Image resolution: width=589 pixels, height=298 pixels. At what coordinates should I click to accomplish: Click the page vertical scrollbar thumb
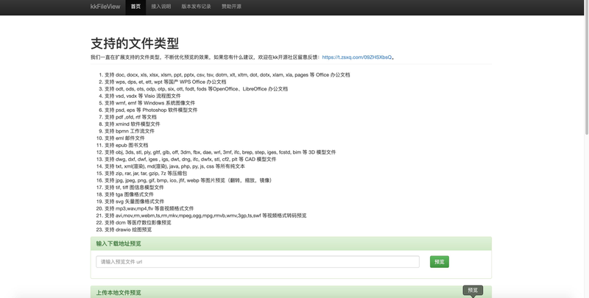pyautogui.click(x=586, y=67)
